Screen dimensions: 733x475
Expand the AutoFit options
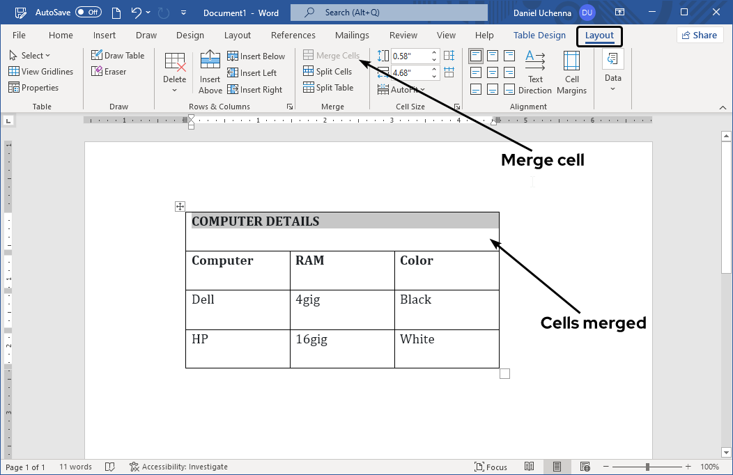point(404,89)
